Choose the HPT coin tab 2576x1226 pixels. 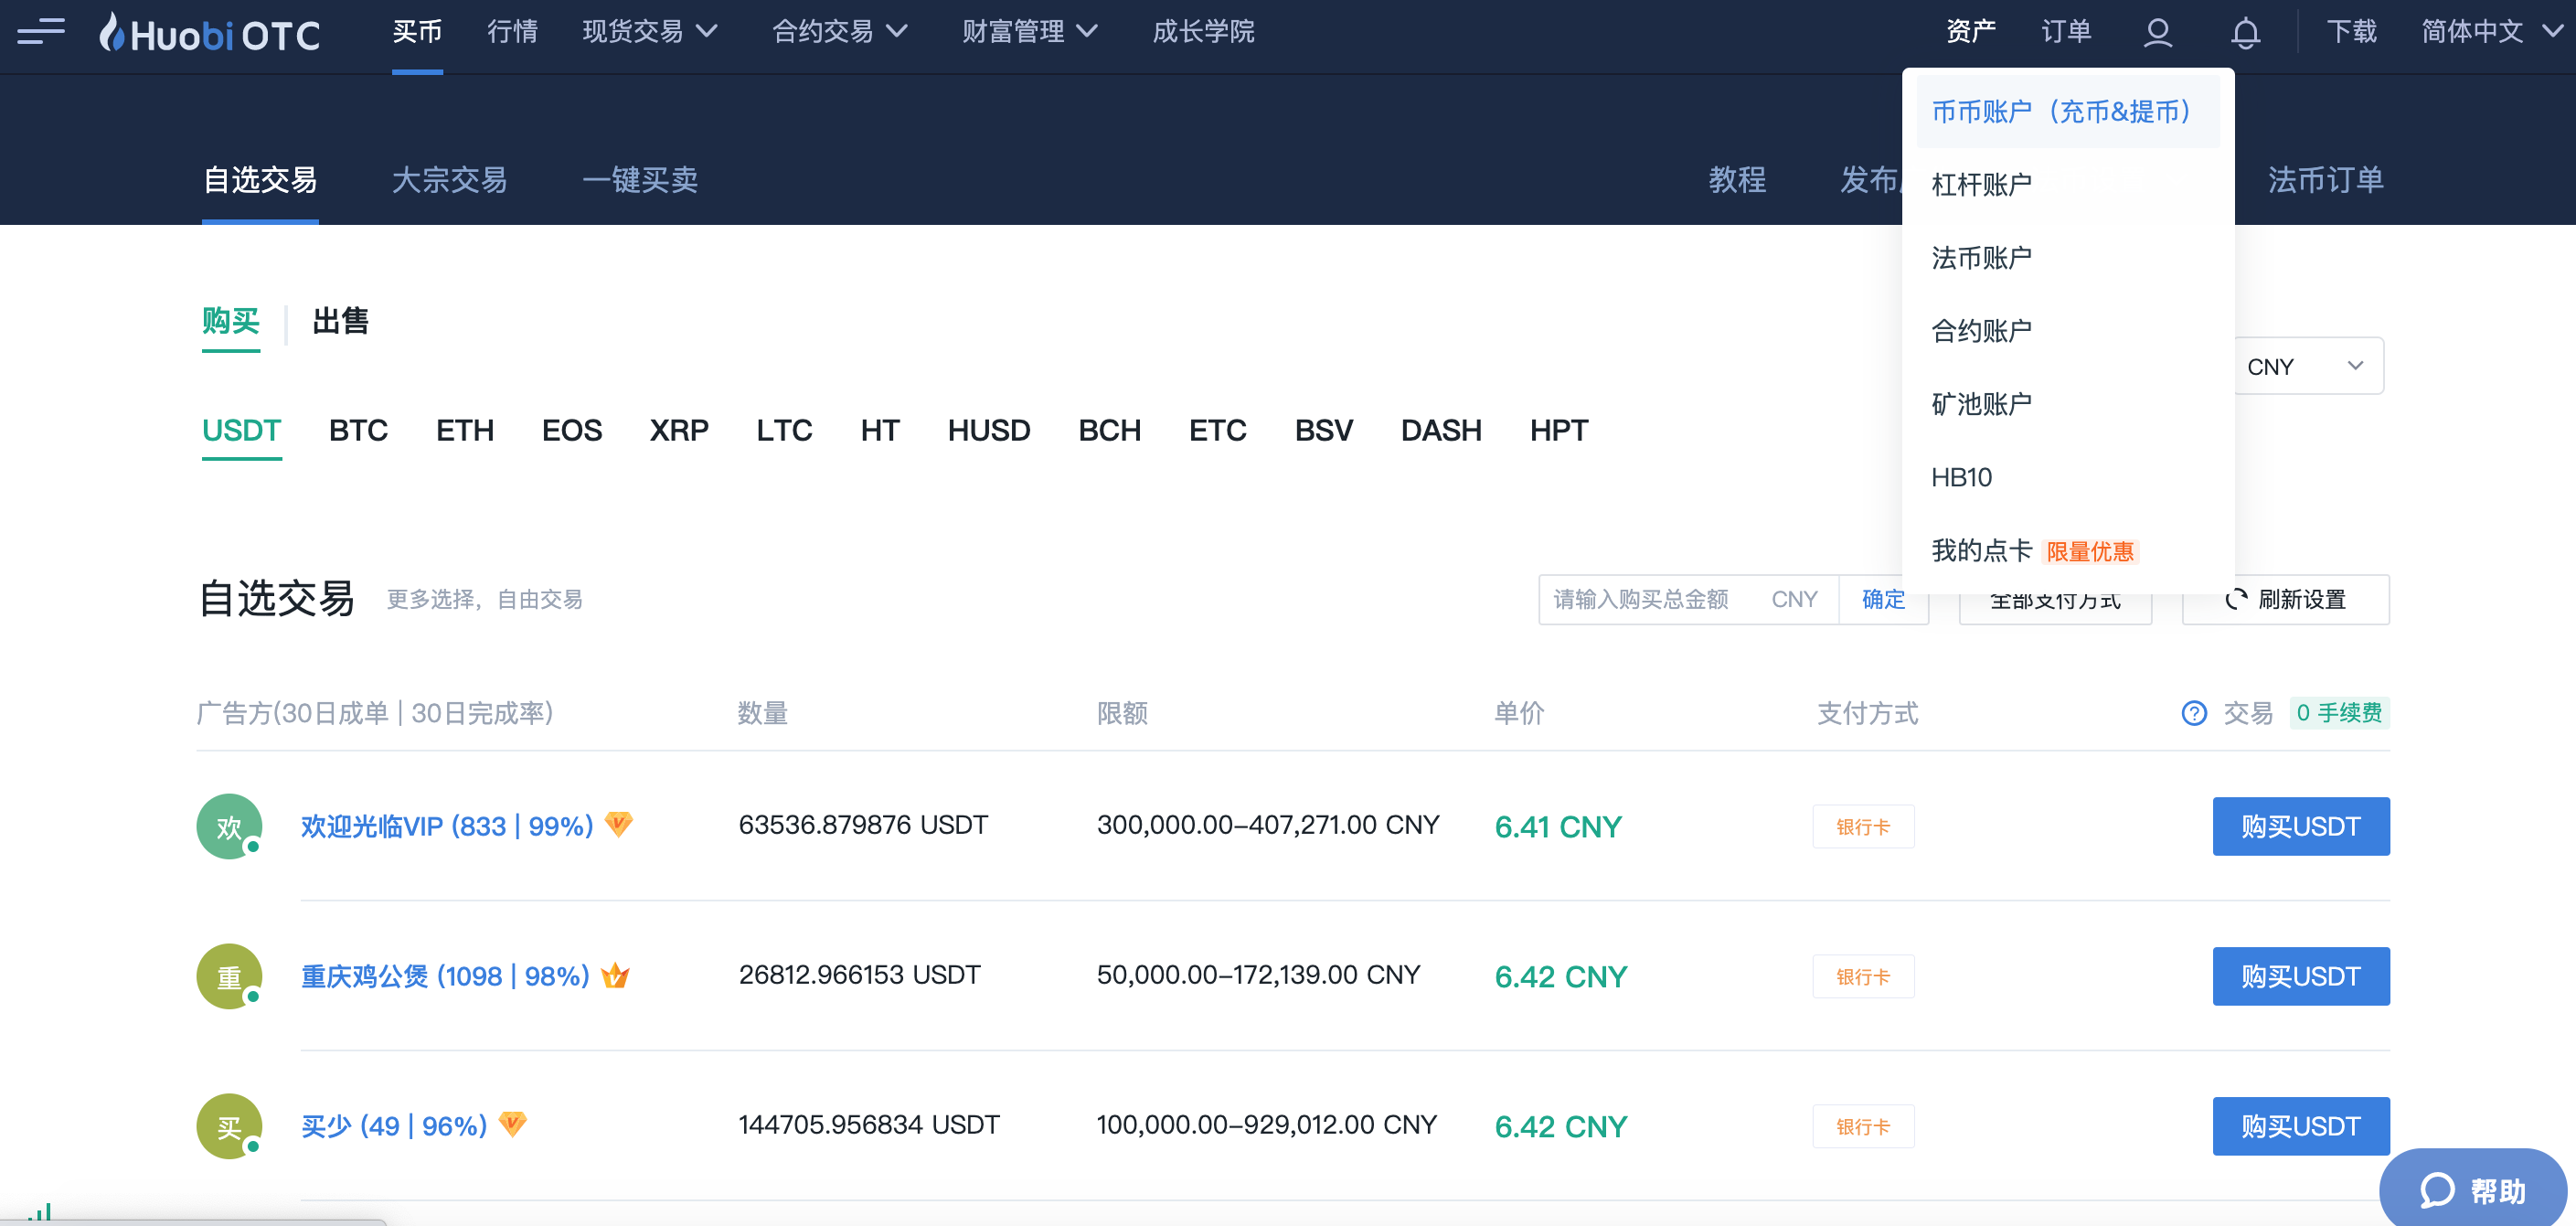pos(1559,431)
